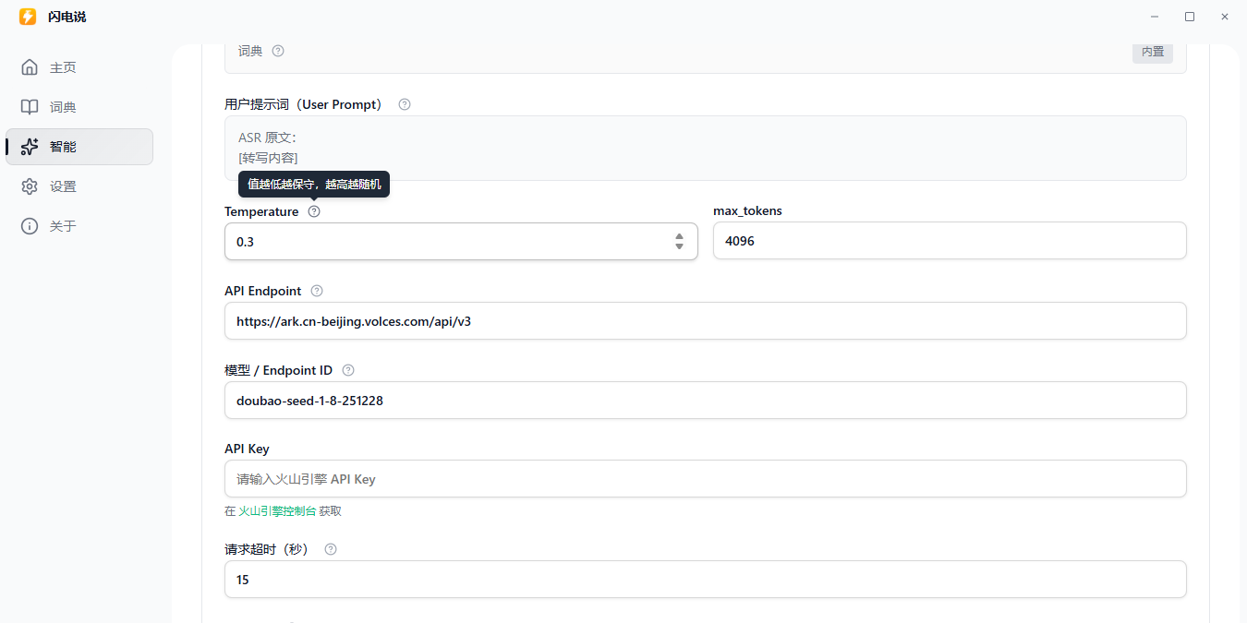Click the 设置 gear icon in sidebar

point(30,186)
